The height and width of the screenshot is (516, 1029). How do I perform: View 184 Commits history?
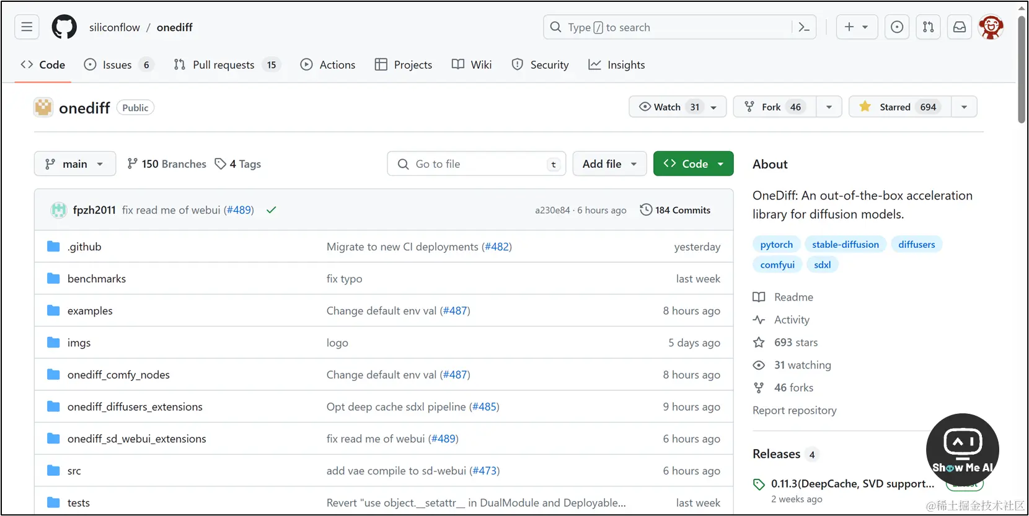coord(676,210)
